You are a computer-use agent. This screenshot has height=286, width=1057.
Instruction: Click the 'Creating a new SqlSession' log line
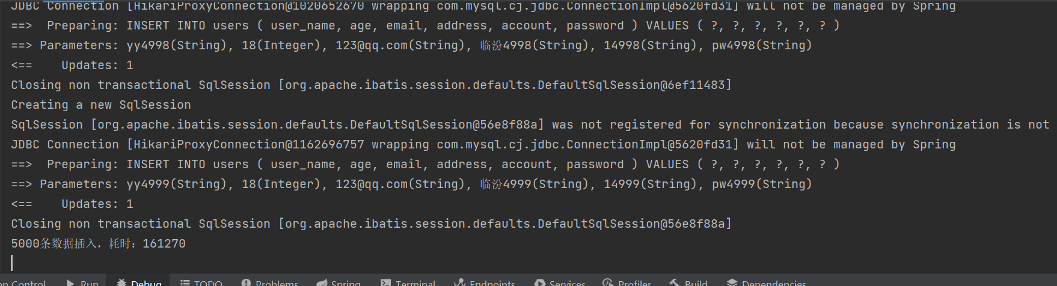(x=100, y=105)
